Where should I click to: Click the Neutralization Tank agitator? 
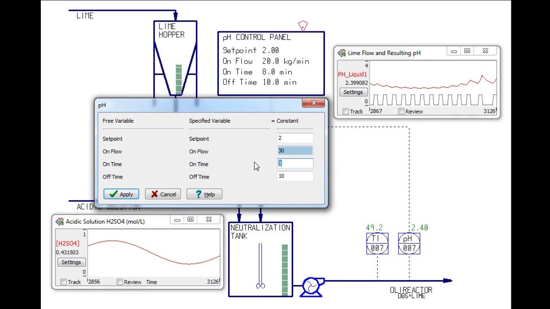click(260, 266)
